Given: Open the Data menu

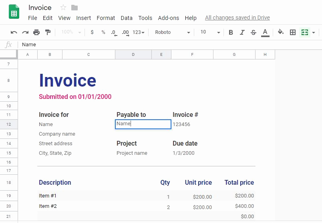Looking at the screenshot, I should pyautogui.click(x=127, y=18).
